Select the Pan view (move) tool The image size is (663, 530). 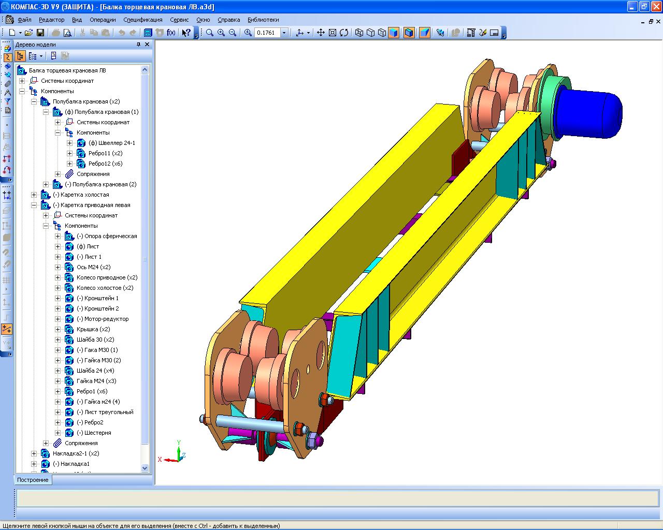point(321,33)
